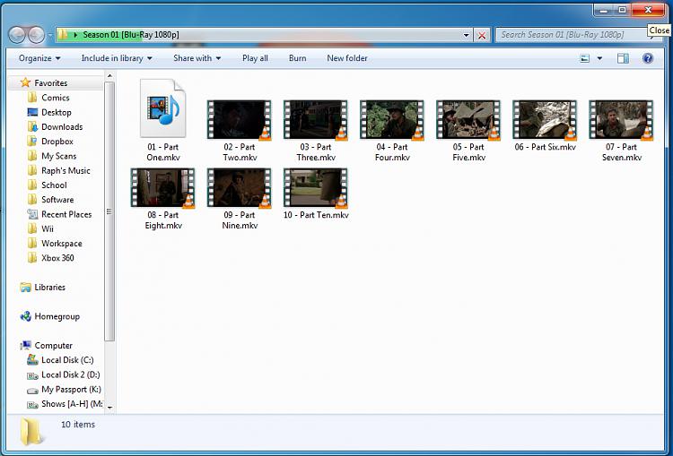Toggle the preview pane icon
The height and width of the screenshot is (456, 673).
click(623, 58)
